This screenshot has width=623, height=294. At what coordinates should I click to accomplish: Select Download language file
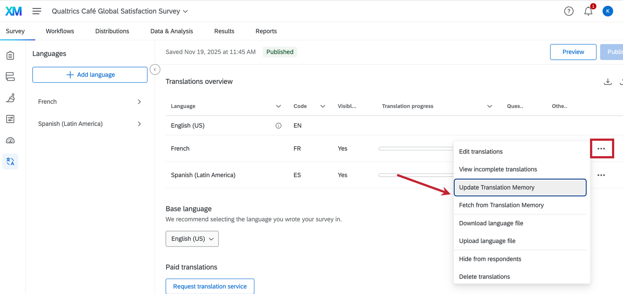click(x=491, y=223)
